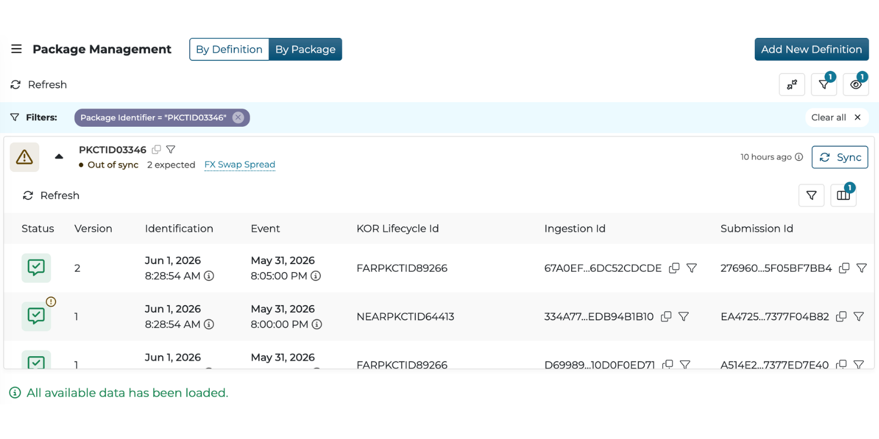Copy submission id 276960...5F05BF7BB4
Viewport: 879px width, 439px height.
844,268
